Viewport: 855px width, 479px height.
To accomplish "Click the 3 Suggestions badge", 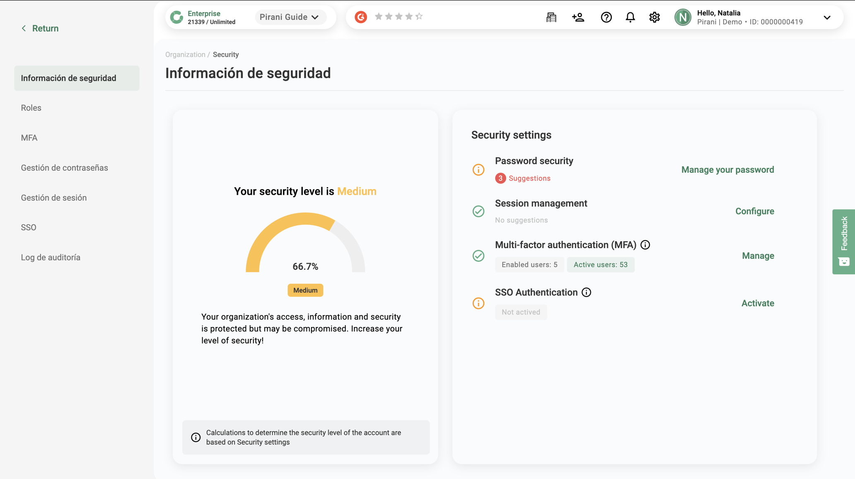I will [x=523, y=178].
